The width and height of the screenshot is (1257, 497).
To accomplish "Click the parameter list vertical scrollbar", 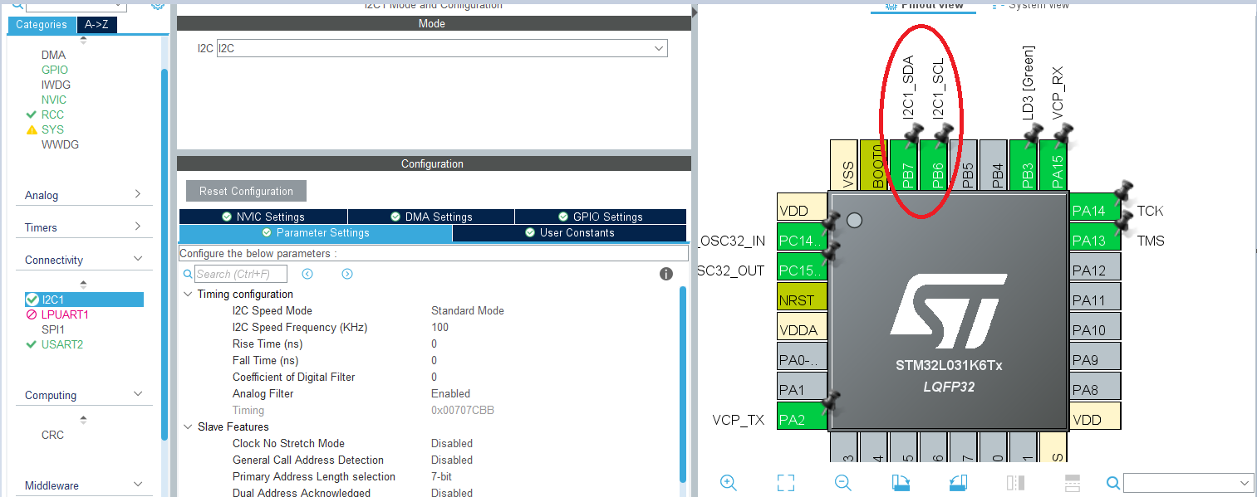I will click(684, 383).
